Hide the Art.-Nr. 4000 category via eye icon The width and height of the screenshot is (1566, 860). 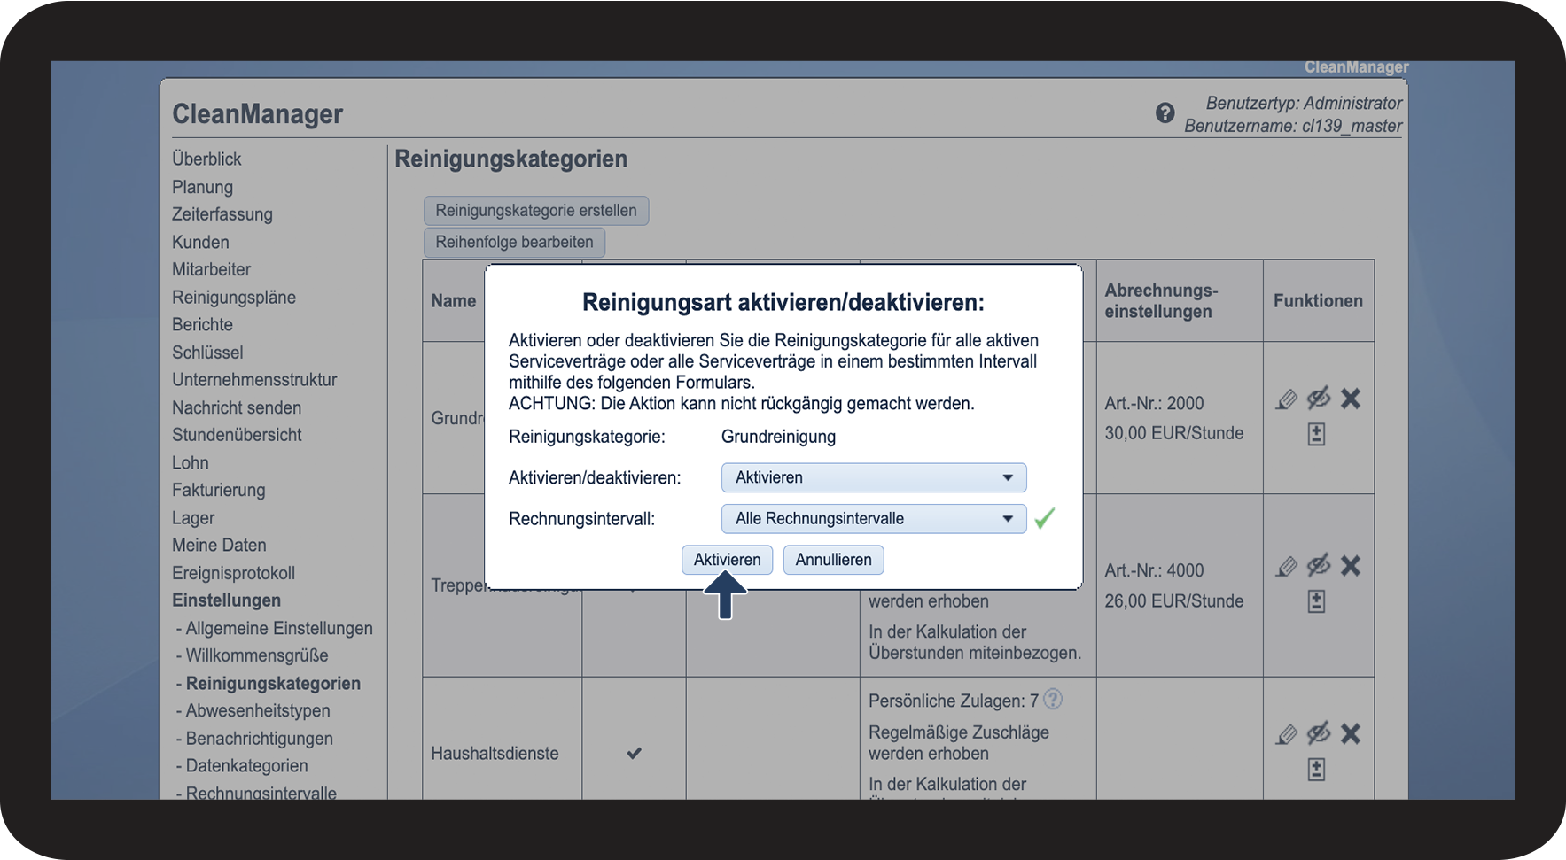coord(1319,566)
